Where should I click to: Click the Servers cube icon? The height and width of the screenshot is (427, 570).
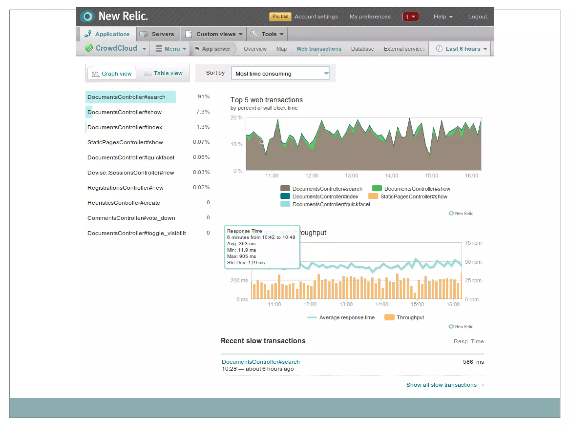click(144, 34)
